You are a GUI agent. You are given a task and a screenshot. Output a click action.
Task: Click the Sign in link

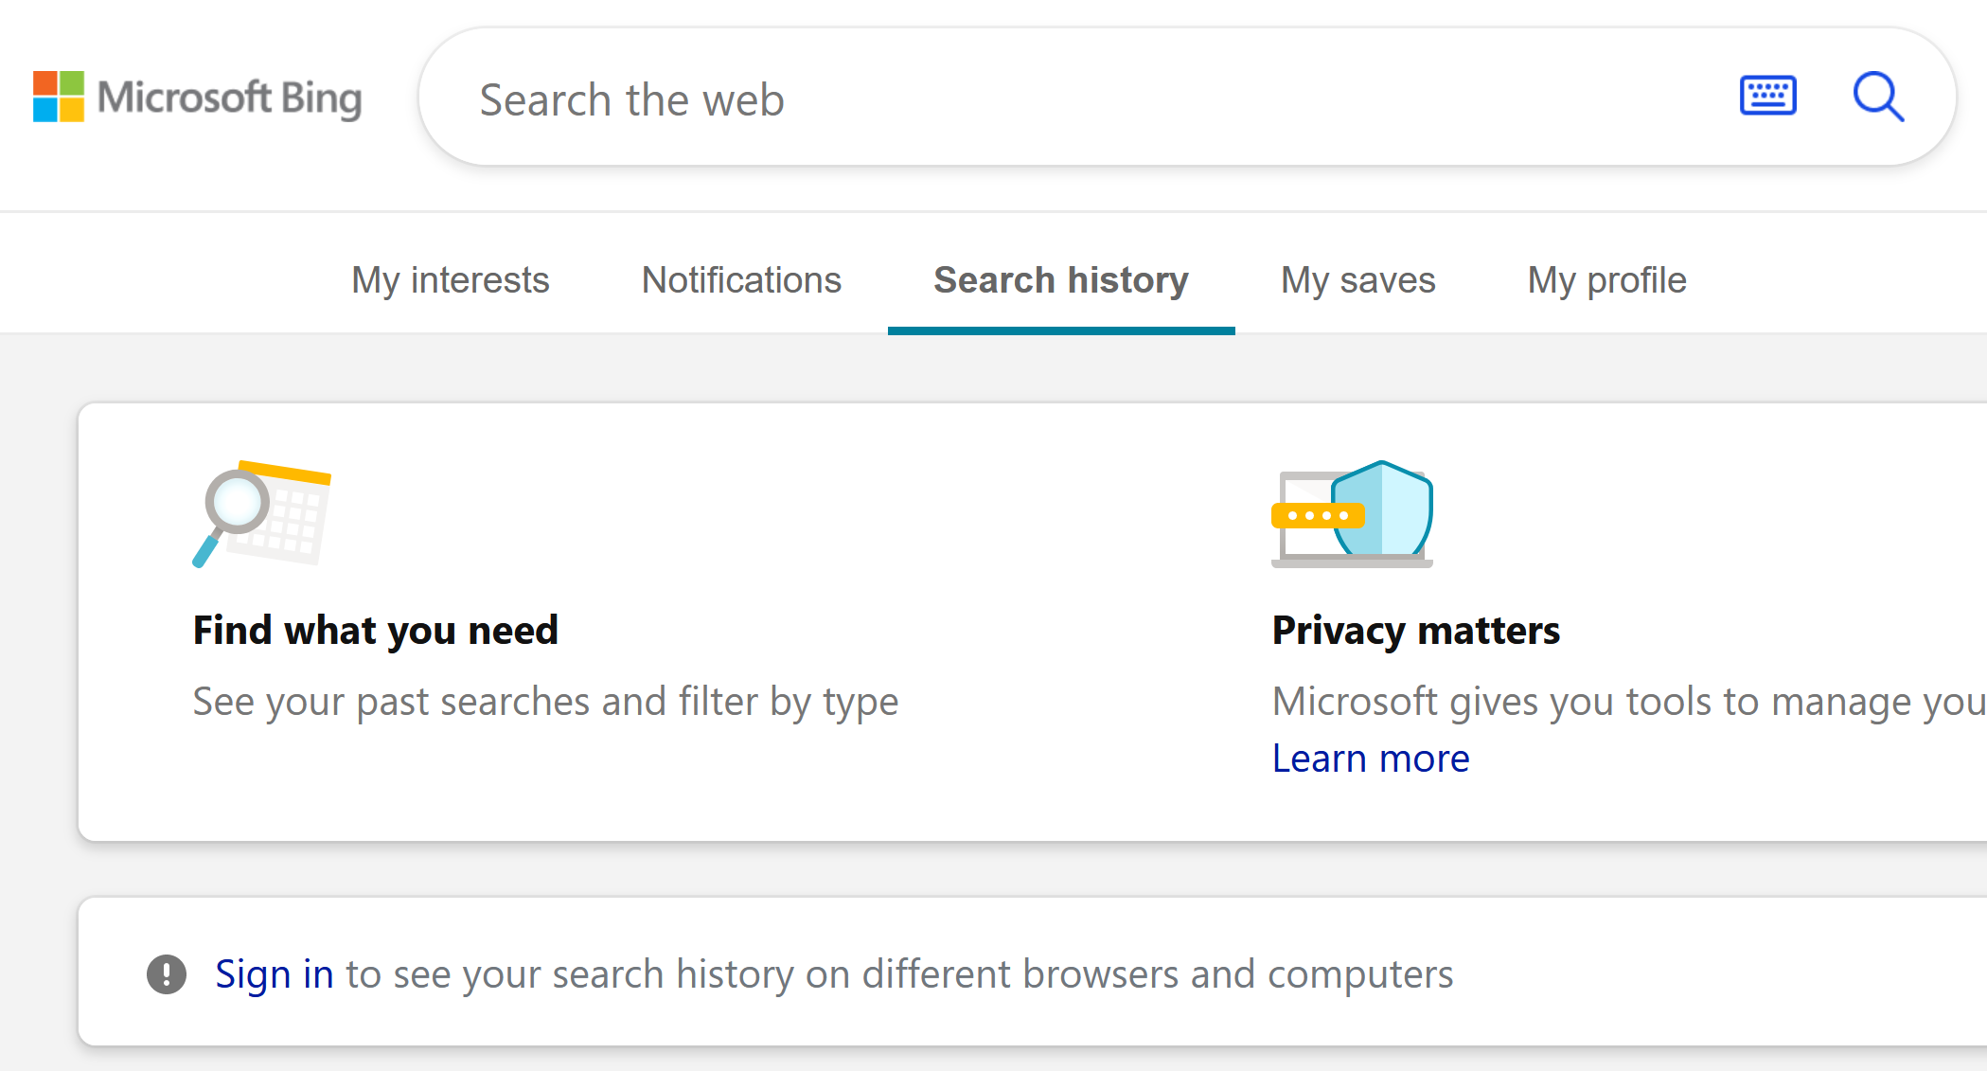coord(275,973)
